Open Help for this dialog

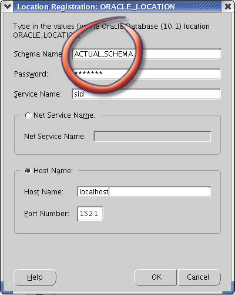coord(35,277)
